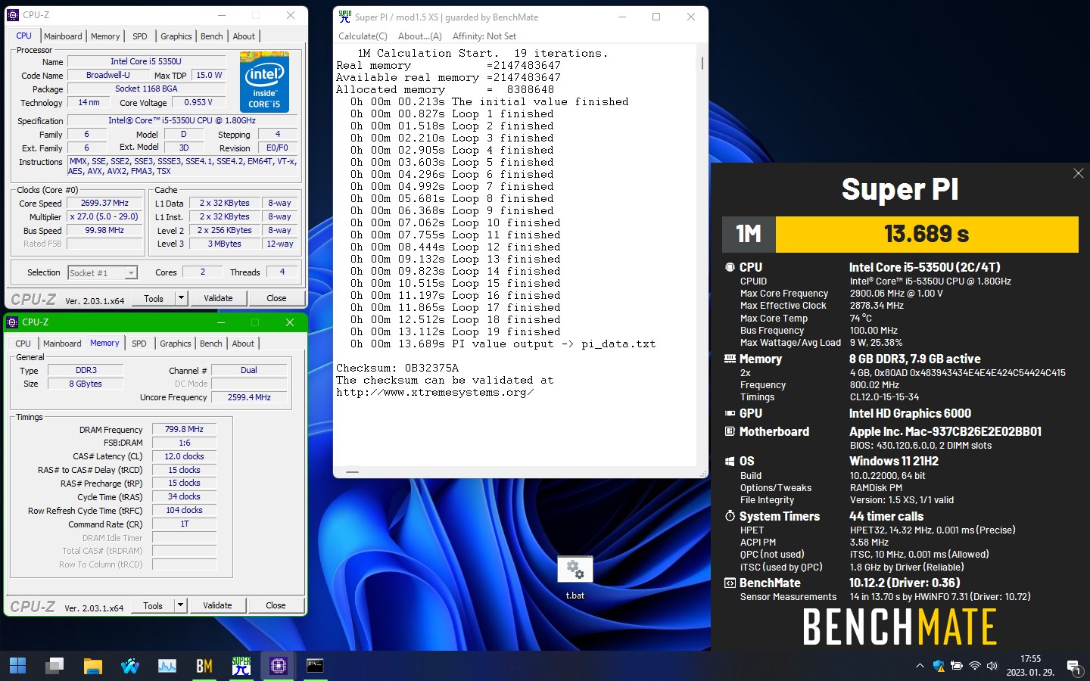Screen dimensions: 1090x681
Task: Open the command prompt taskbar icon
Action: 315,666
